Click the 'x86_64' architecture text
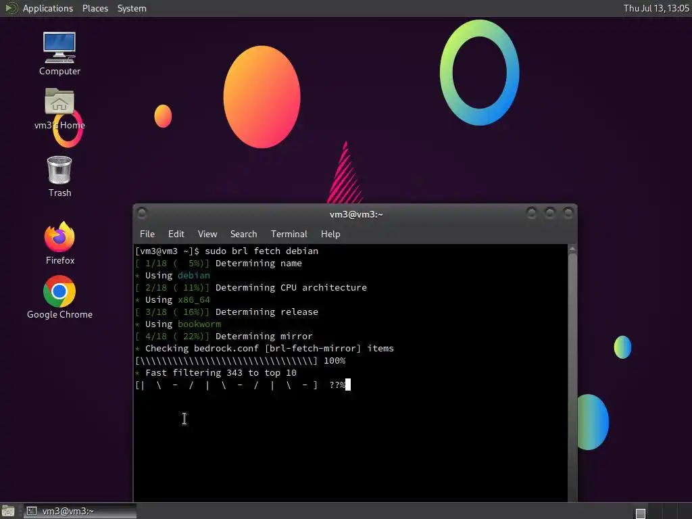692x519 pixels. pos(194,299)
